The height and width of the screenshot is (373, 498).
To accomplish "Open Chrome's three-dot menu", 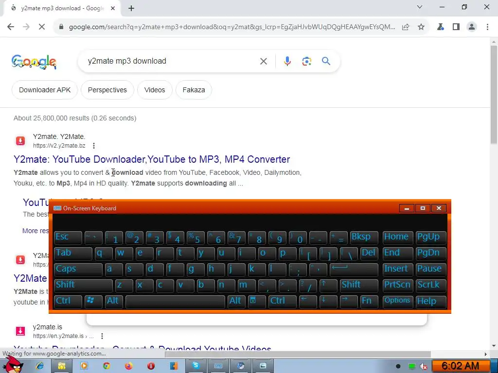I will (x=487, y=27).
